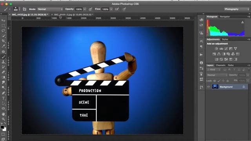Open the collapsed Character panel icon
Screen dimensions: 251x141
coord(201,41)
